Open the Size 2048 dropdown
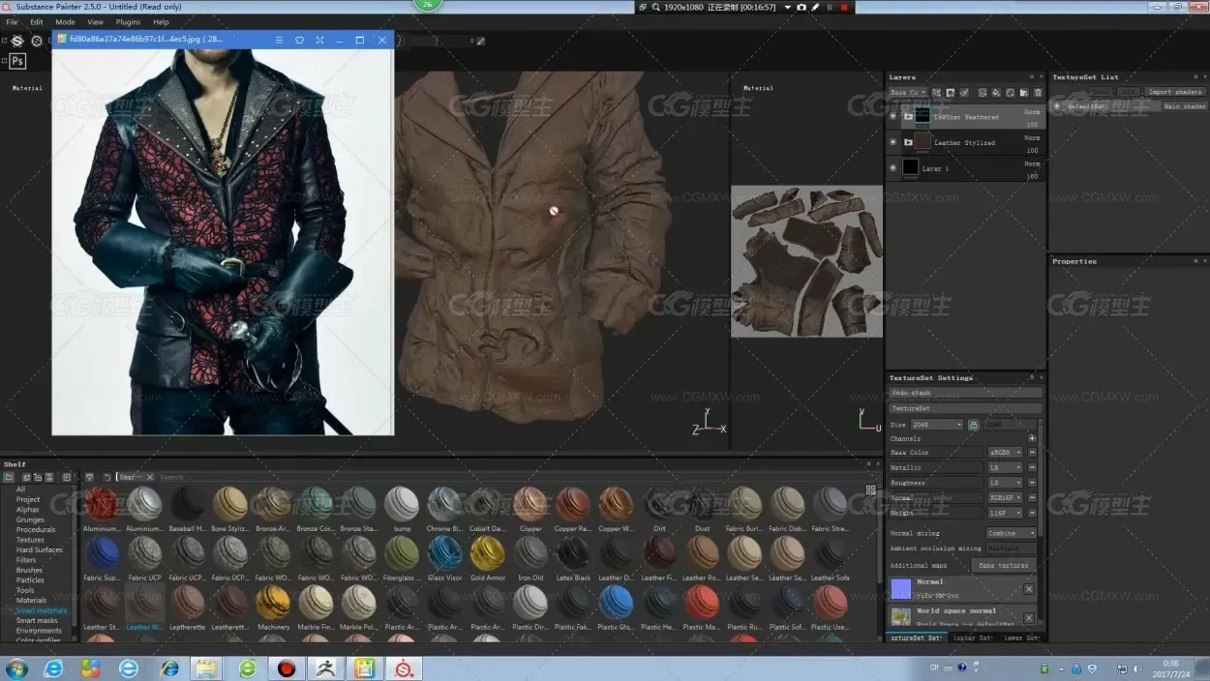Screen dimensions: 1210x681 (936, 425)
